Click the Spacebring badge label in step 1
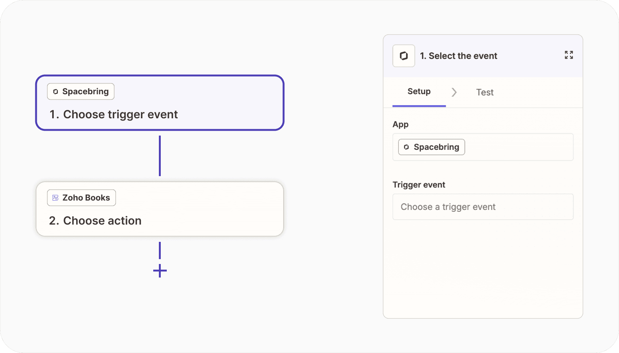 [85, 92]
